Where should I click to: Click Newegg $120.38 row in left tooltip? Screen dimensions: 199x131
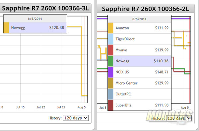(35, 27)
